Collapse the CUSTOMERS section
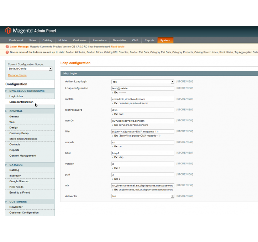This screenshot has width=258, height=242. coord(30,201)
